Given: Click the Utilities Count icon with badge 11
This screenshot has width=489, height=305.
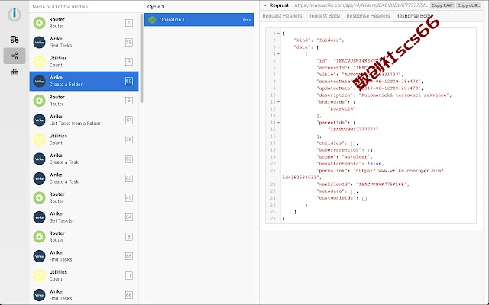Looking at the screenshot, I should coord(39,275).
